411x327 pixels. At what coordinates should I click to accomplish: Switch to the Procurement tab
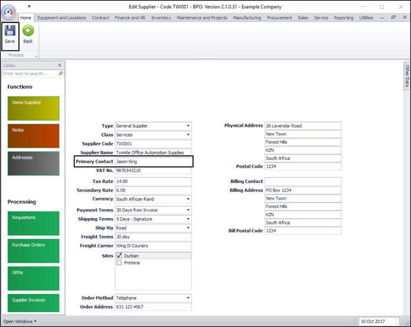click(x=280, y=18)
